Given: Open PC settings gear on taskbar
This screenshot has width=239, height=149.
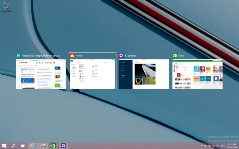Looking at the screenshot, I should tap(64, 146).
